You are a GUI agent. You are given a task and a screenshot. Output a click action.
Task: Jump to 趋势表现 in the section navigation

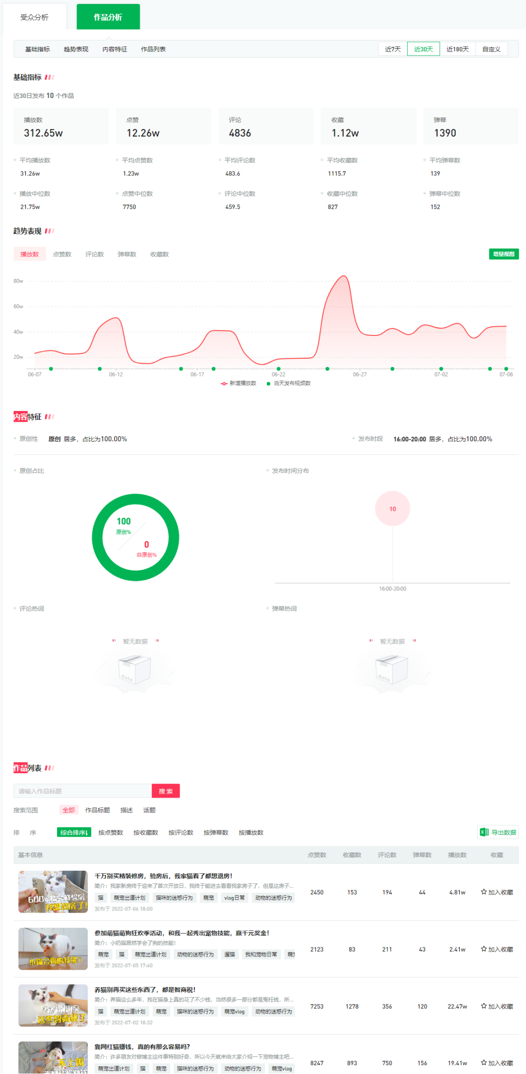click(x=76, y=49)
